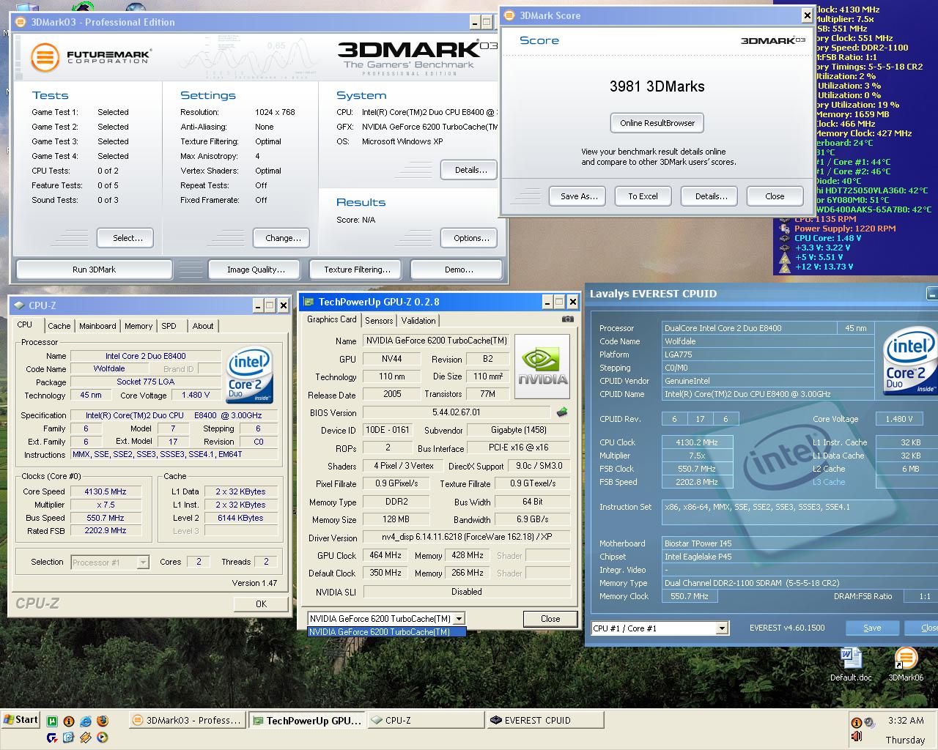Click the +12 V voltage sensor icon
This screenshot has height=750, width=938.
785,267
